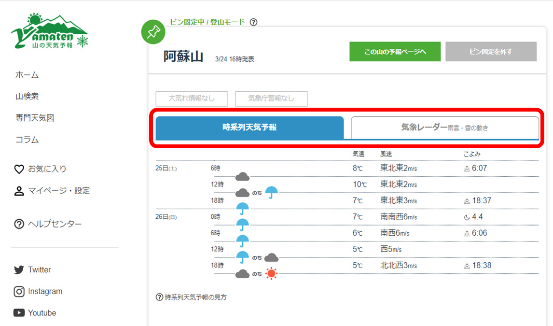Click the question icon for ヘルプセンター
This screenshot has height=326, width=553.
click(19, 224)
